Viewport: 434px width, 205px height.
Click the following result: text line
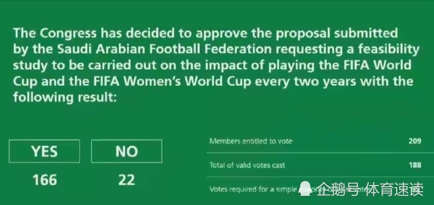coord(65,97)
